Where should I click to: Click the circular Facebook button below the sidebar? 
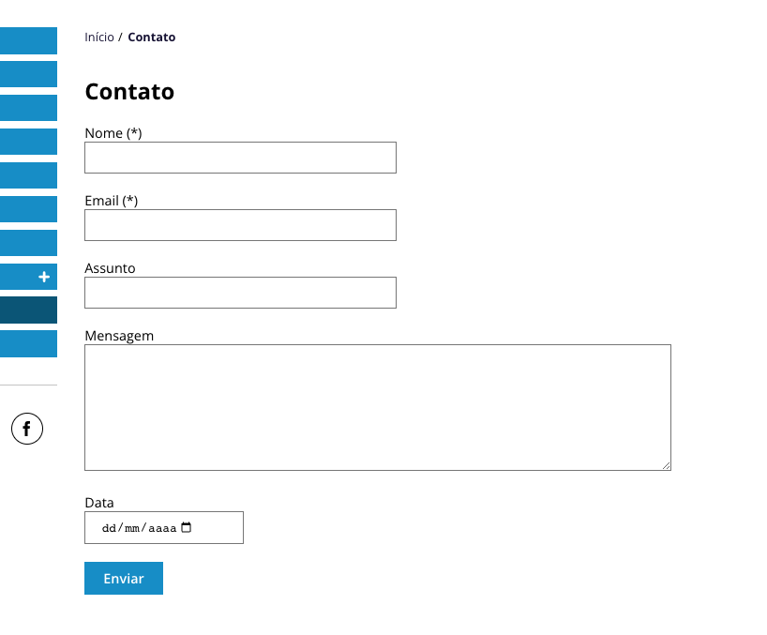click(26, 429)
